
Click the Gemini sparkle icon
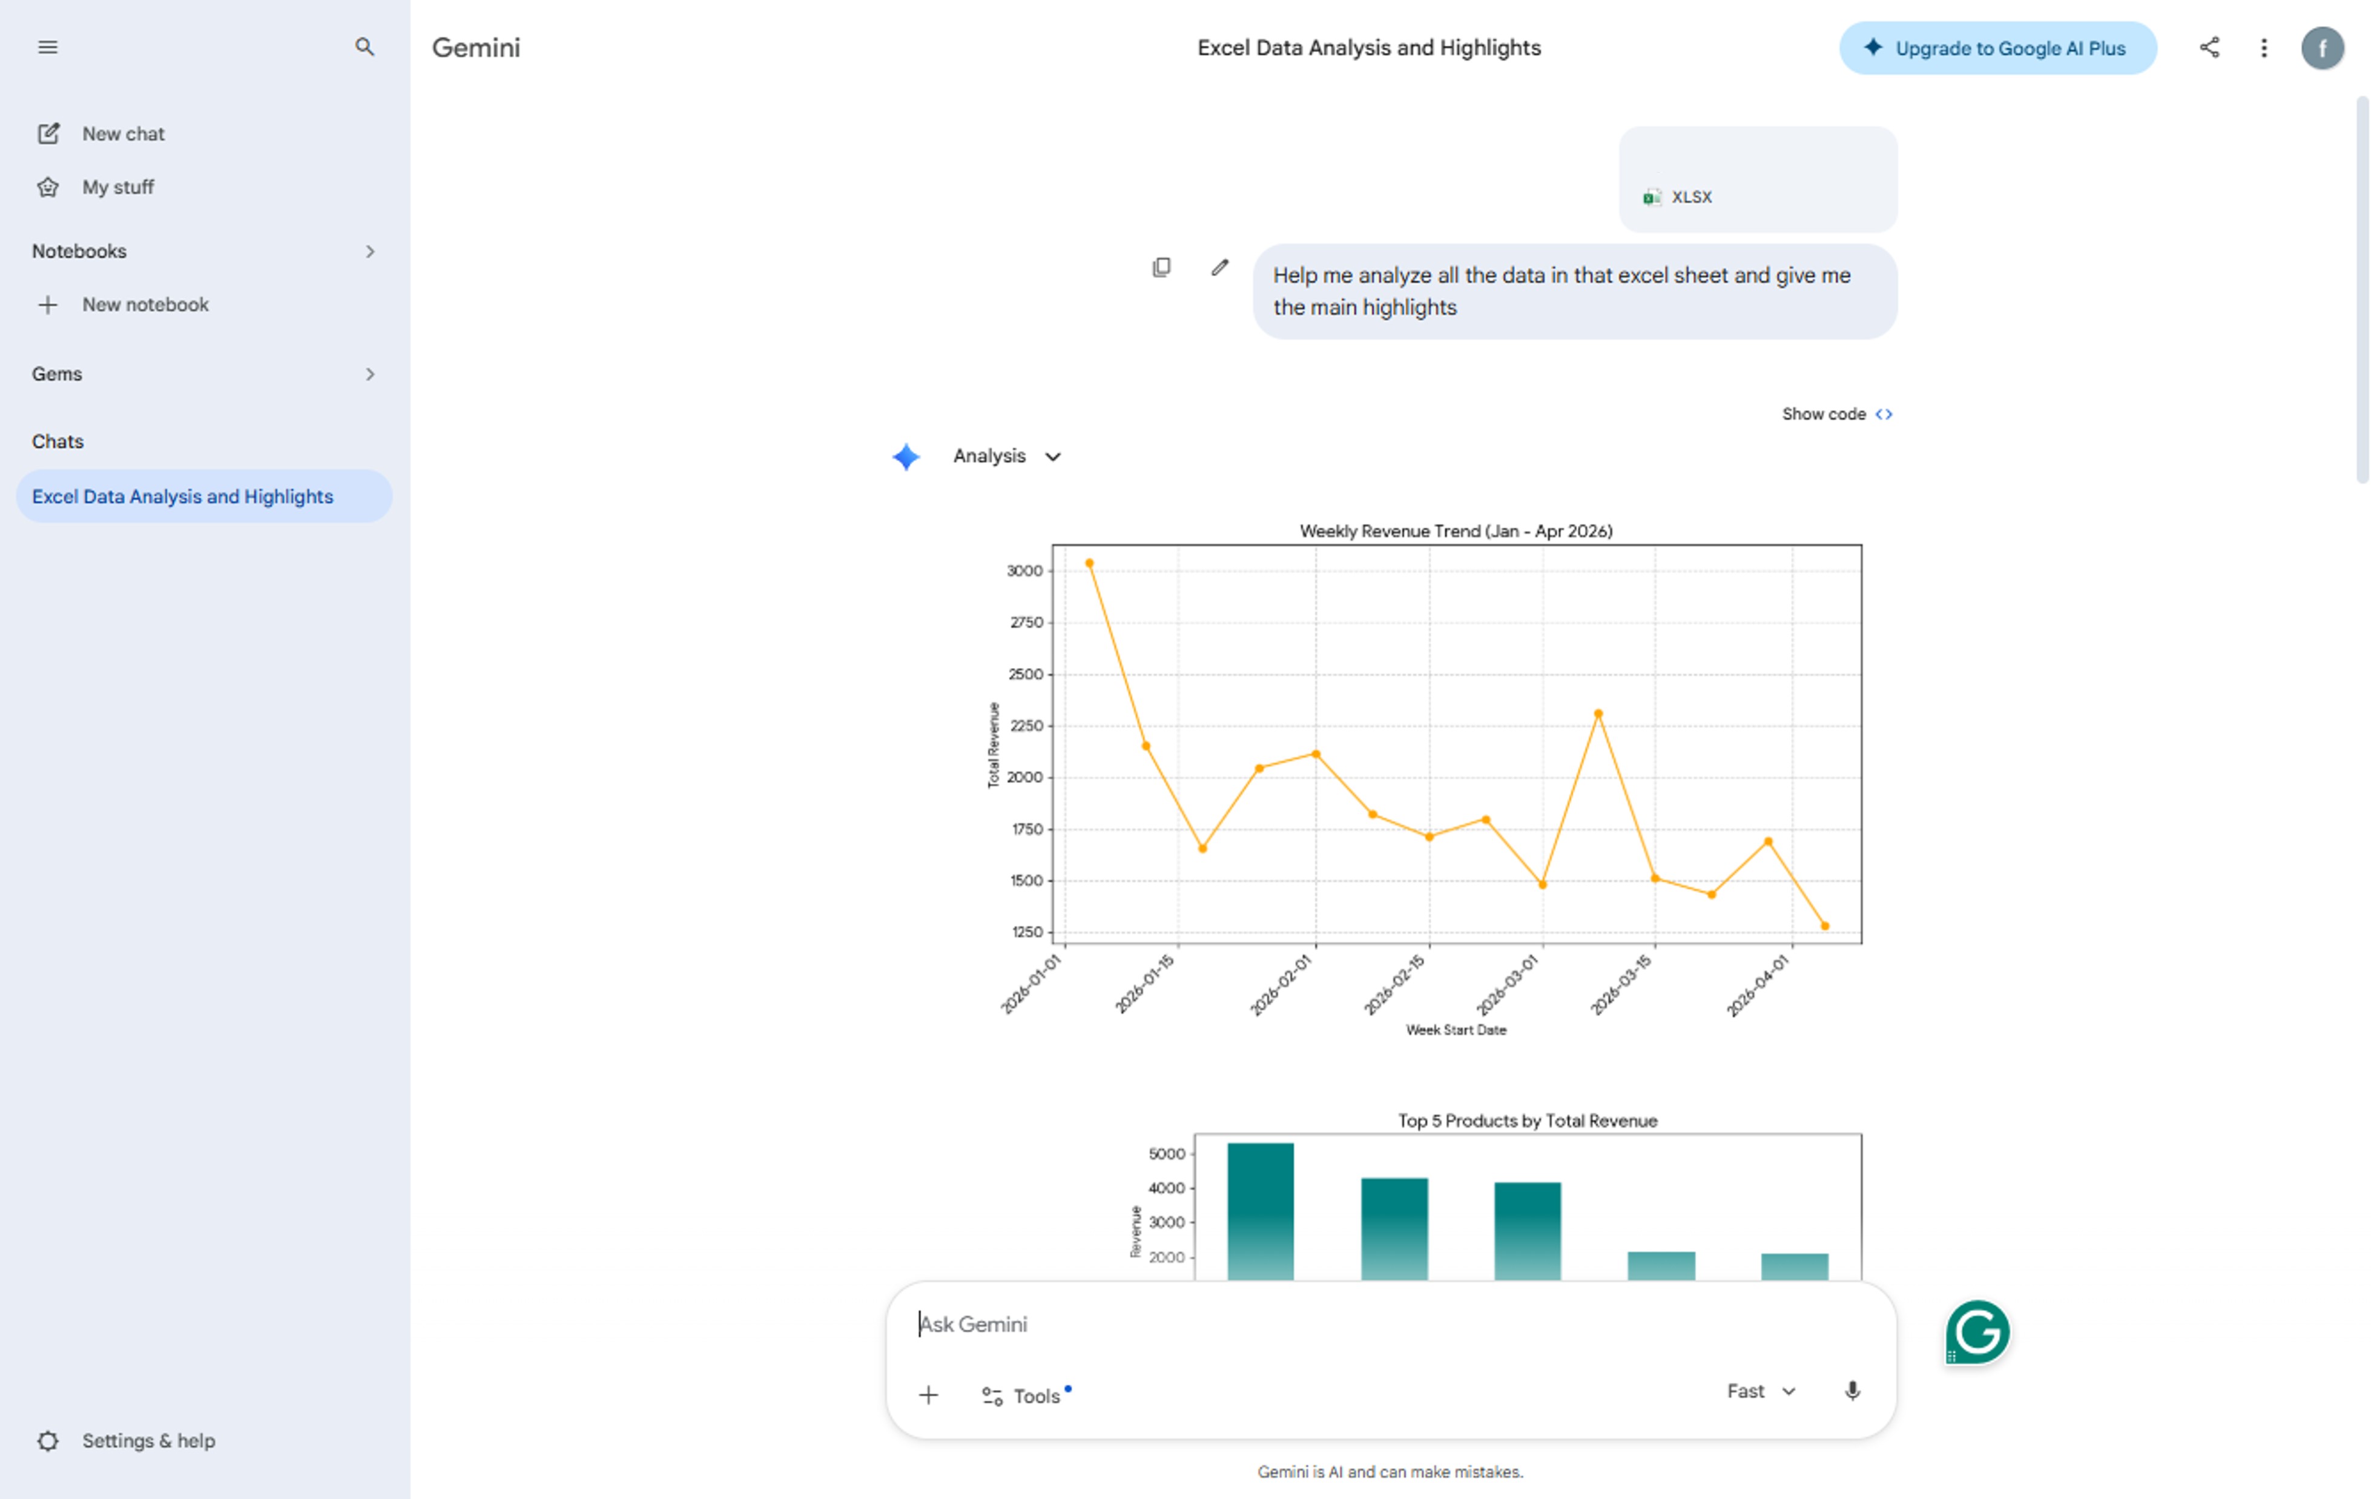906,457
